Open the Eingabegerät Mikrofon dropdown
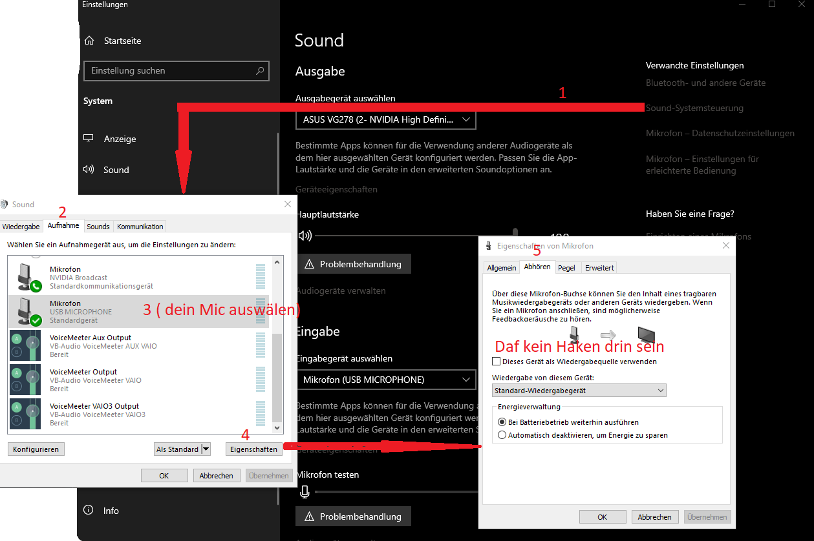 385,380
